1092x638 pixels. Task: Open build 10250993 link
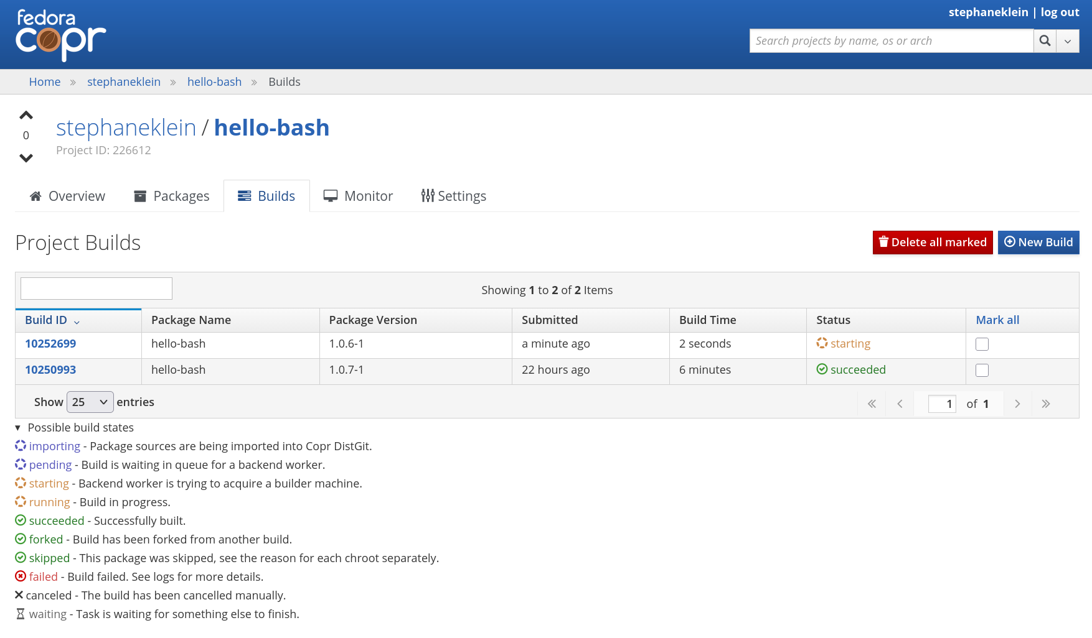(50, 370)
